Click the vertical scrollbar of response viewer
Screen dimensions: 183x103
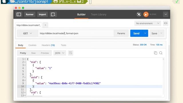[x=163, y=59]
